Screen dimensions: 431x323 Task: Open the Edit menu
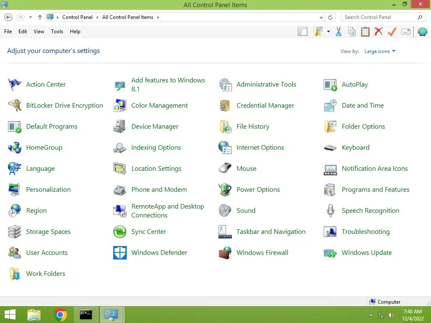23,32
